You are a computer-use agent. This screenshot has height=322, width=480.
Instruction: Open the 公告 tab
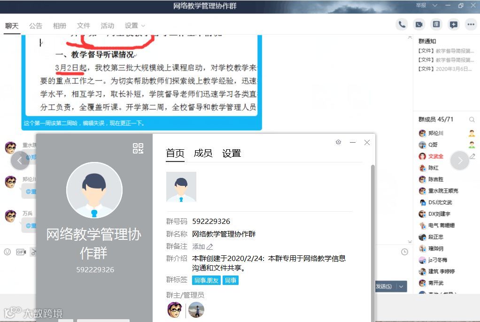pyautogui.click(x=36, y=26)
